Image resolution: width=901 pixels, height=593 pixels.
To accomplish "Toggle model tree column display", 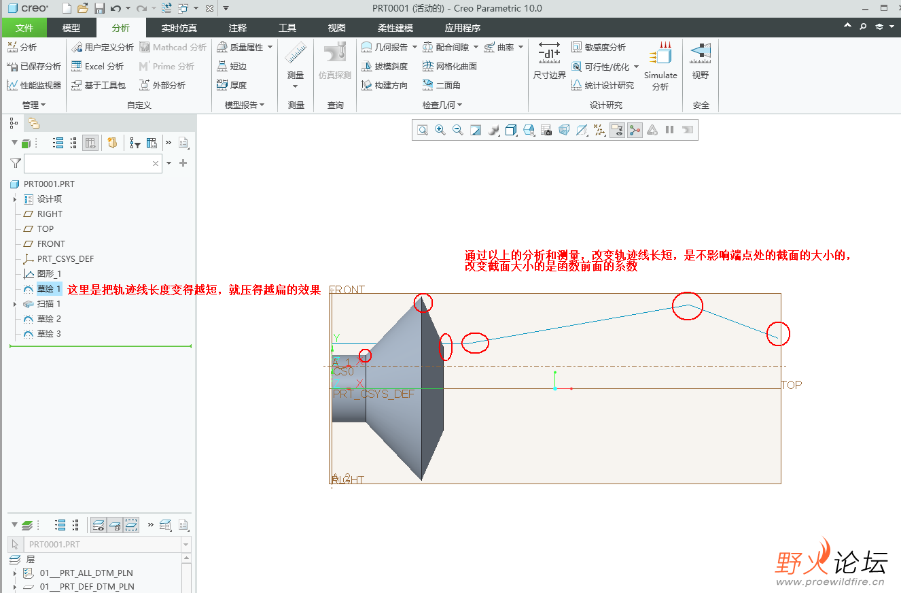I will [90, 143].
